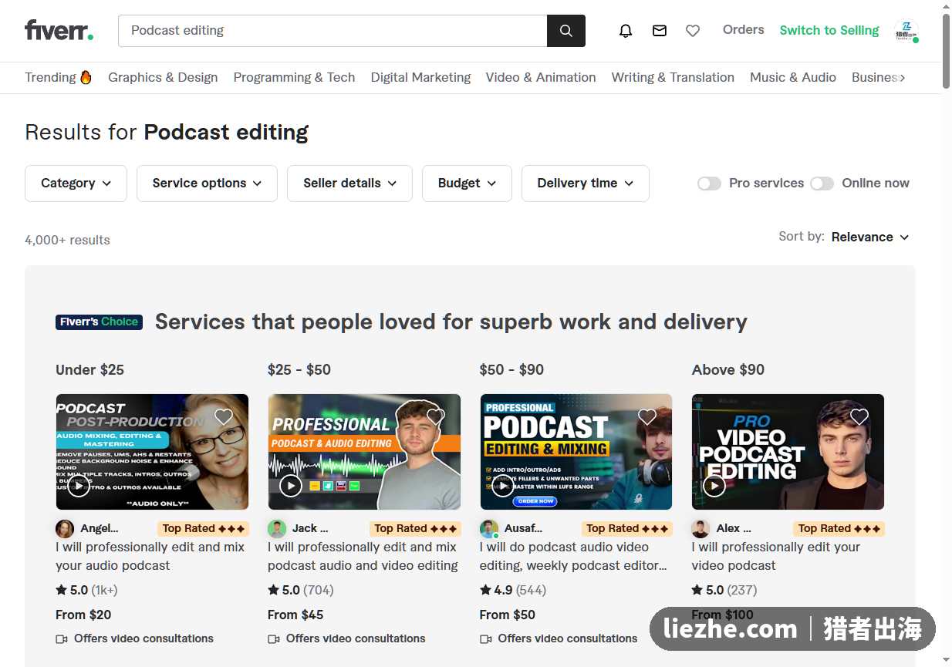Click the Fiverr's Choice badge
The image size is (952, 667).
(x=100, y=322)
